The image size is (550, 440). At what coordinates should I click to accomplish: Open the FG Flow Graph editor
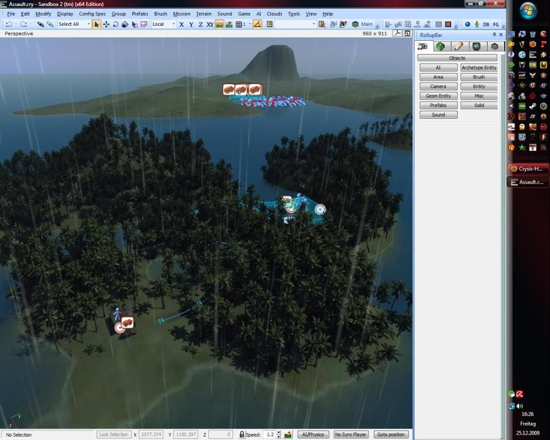[x=496, y=24]
